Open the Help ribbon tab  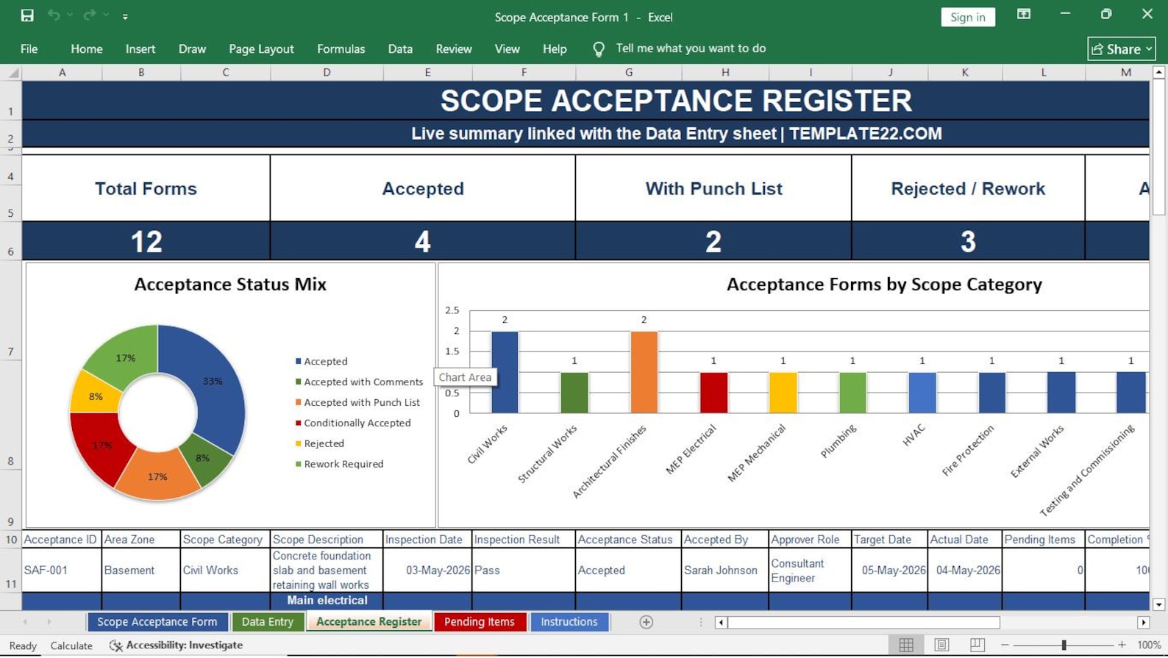[x=555, y=49]
